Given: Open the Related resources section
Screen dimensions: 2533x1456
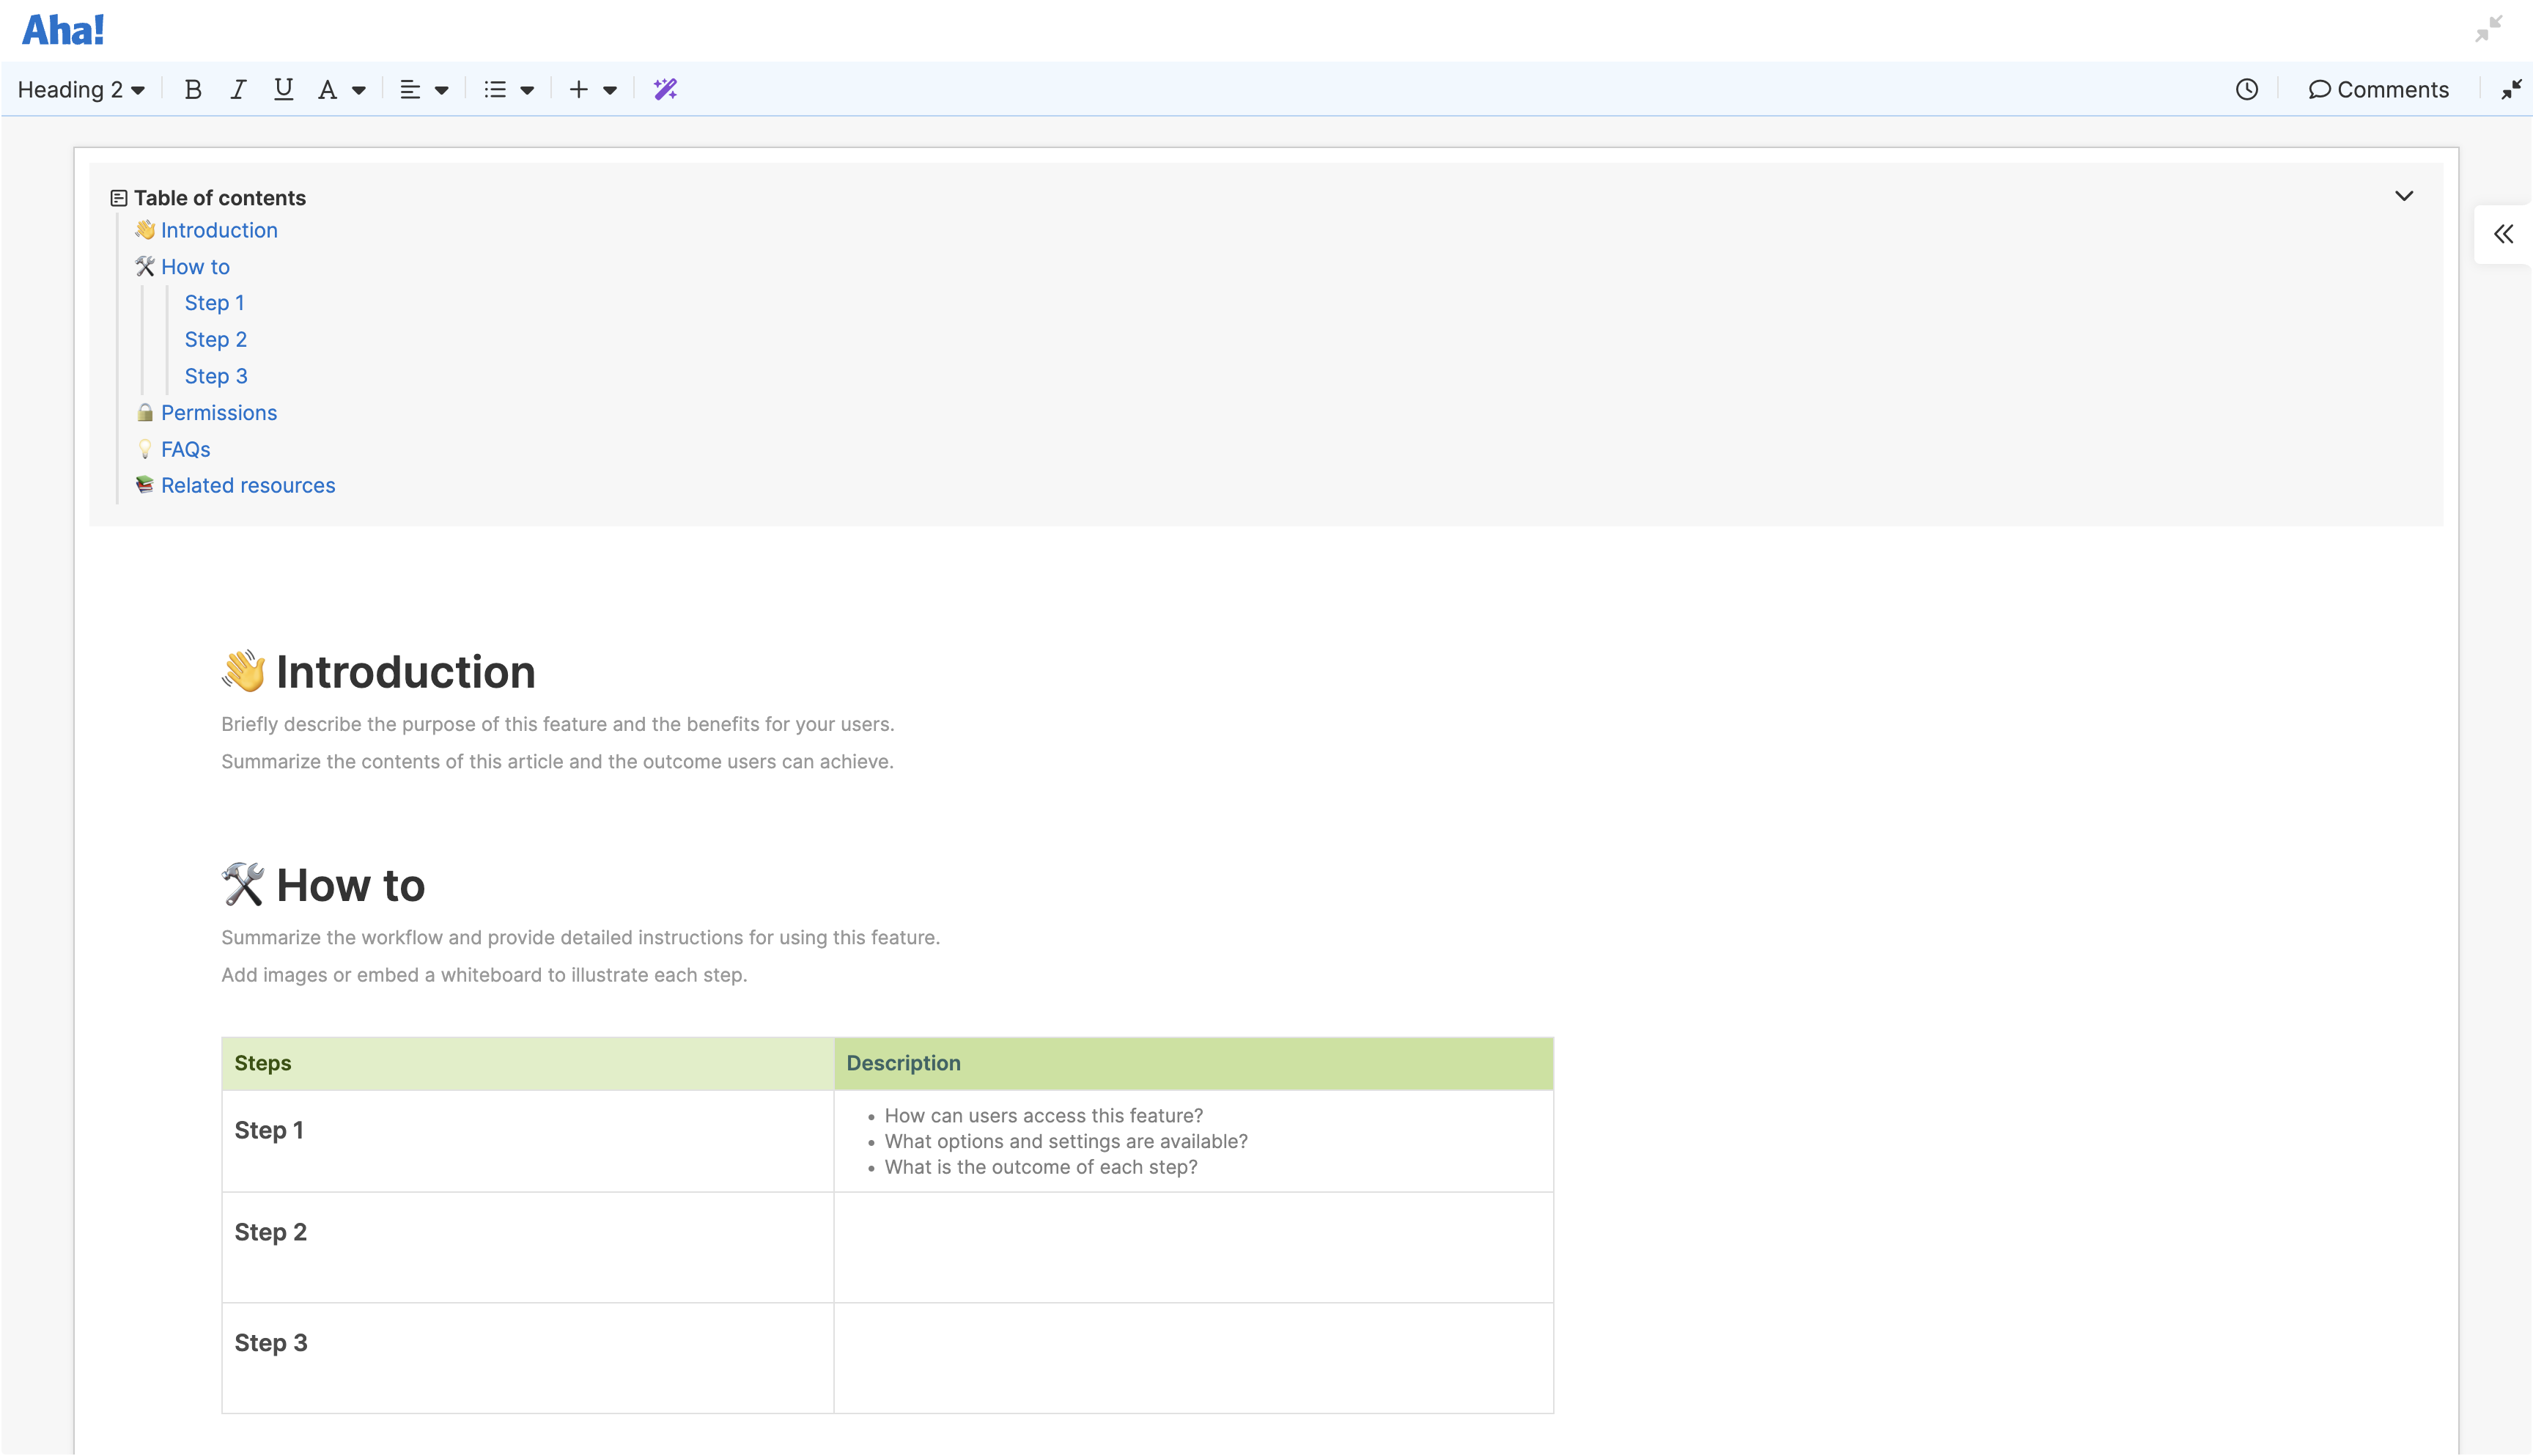Looking at the screenshot, I should coord(247,485).
